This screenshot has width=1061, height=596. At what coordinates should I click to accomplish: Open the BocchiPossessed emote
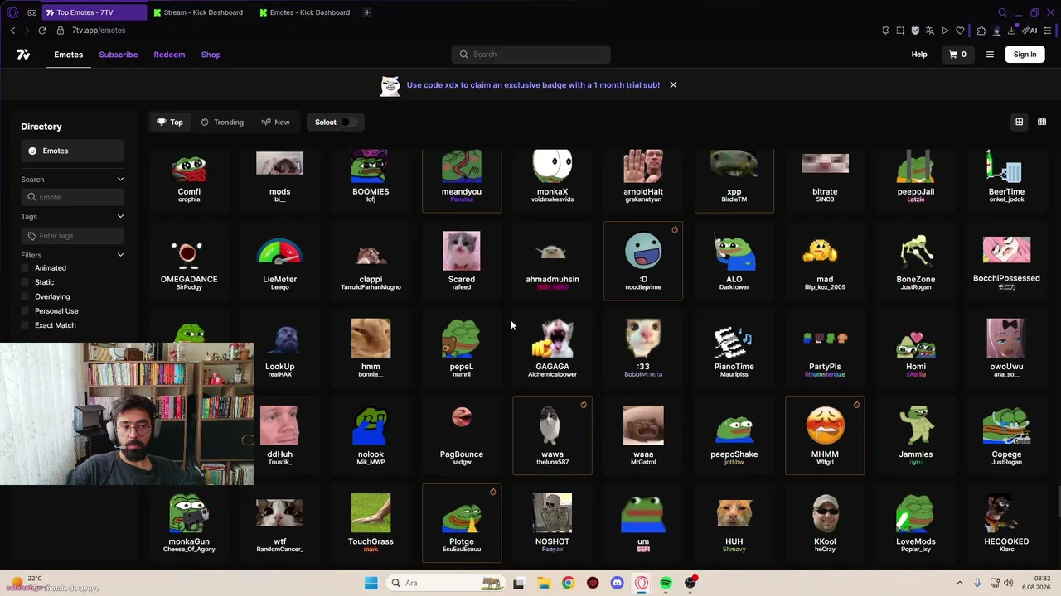tap(1006, 261)
